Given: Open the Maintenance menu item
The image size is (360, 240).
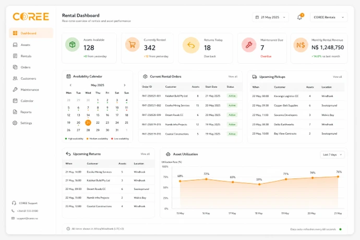Looking at the screenshot, I should click(x=31, y=90).
